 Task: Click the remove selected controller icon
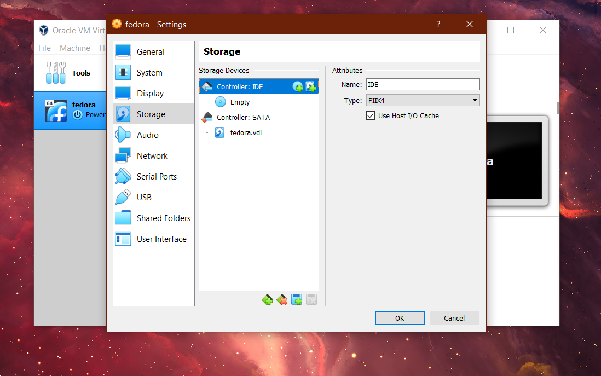(x=282, y=300)
